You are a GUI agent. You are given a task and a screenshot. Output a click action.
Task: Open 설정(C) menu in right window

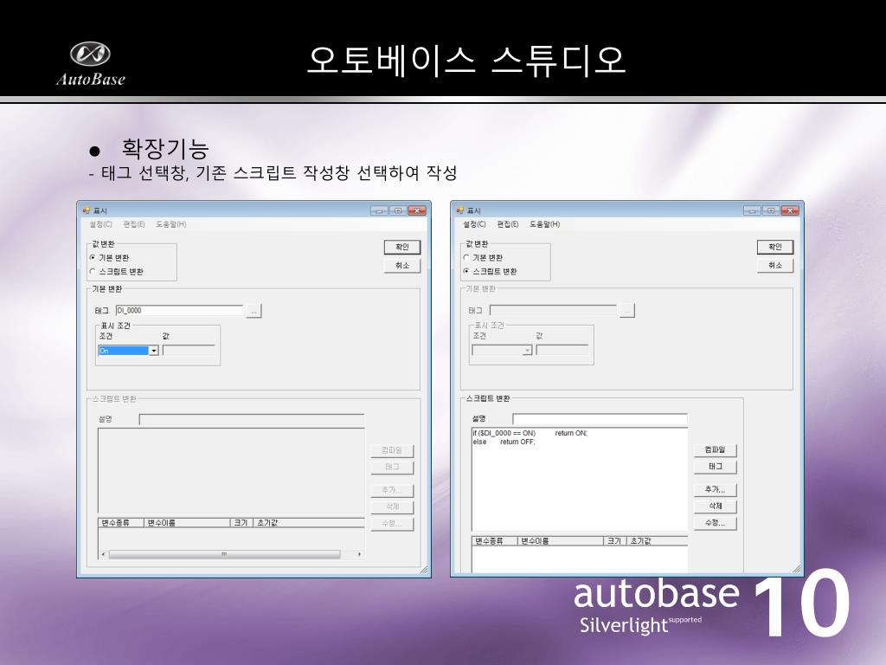[474, 224]
